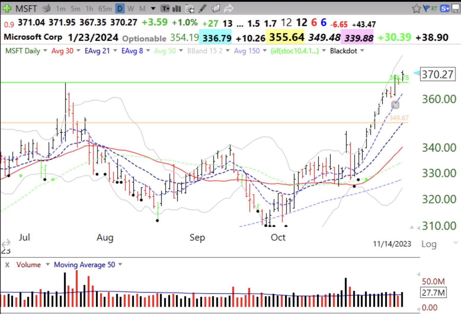The height and width of the screenshot is (314, 461).
Task: Click the cyan price pointer arrow
Action: pos(417,73)
